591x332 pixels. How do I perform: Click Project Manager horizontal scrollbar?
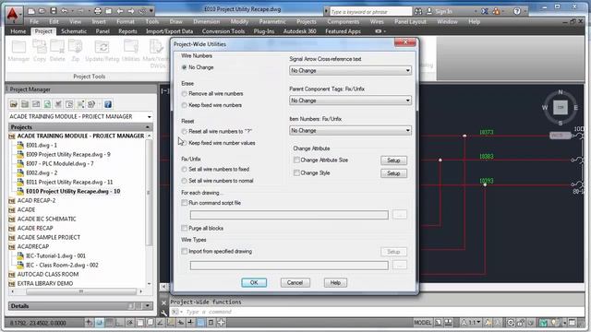81,291
